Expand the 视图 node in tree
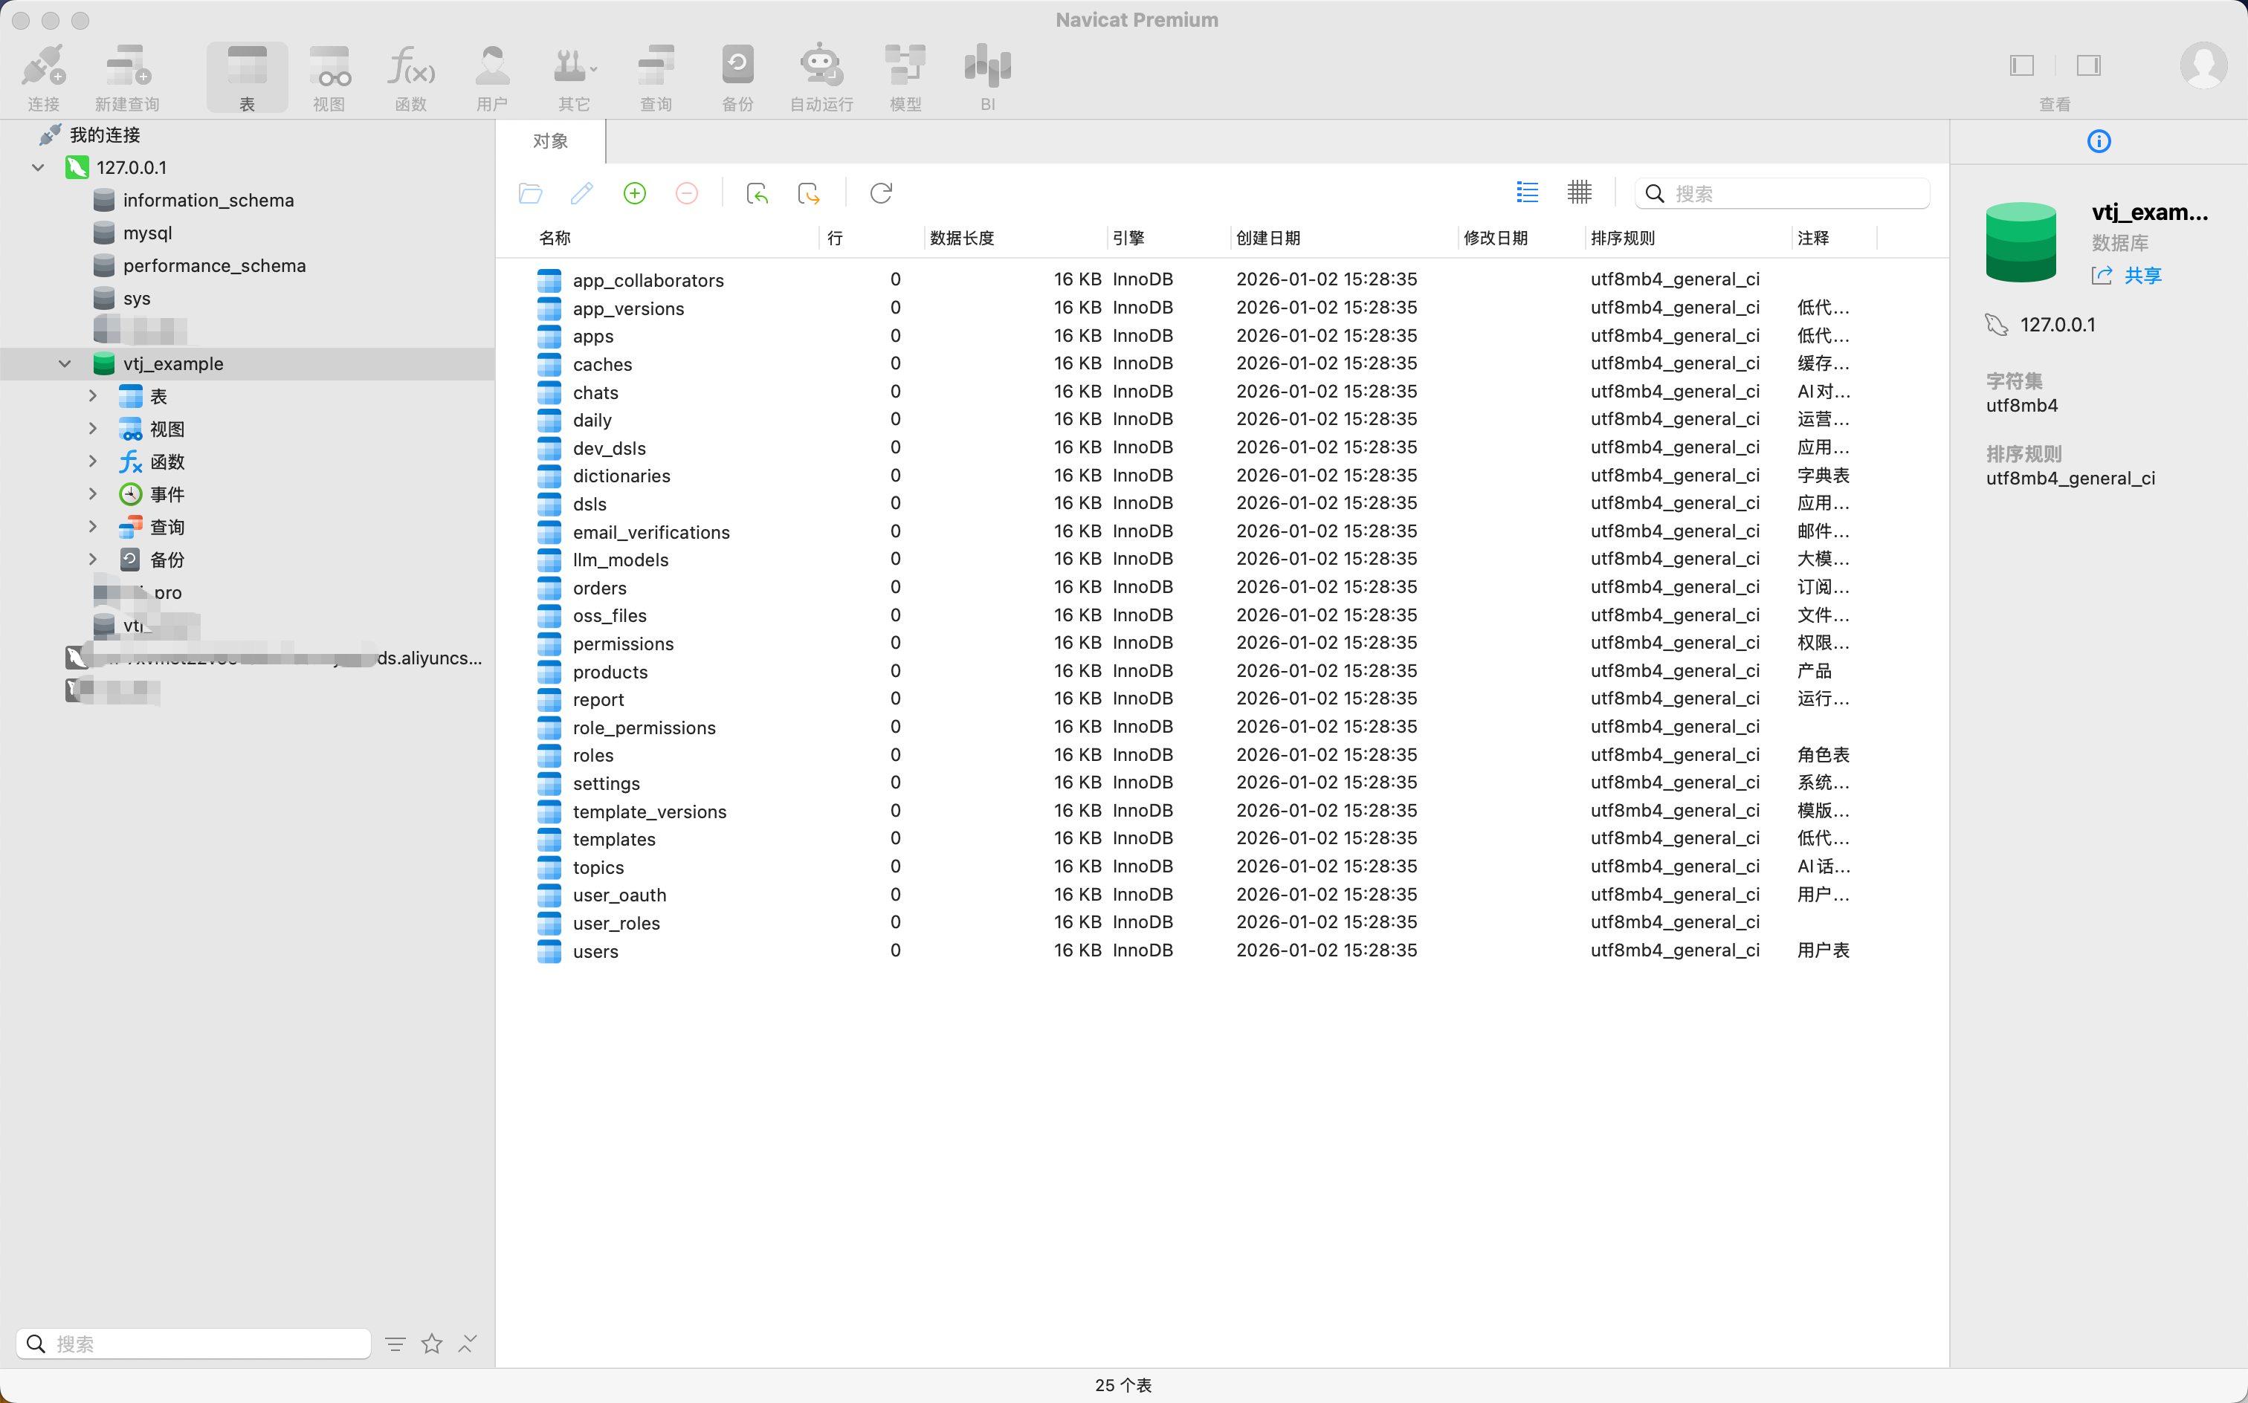This screenshot has width=2248, height=1403. [x=93, y=429]
